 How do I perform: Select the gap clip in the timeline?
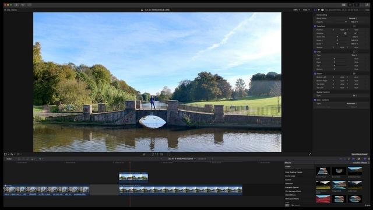coord(104,190)
